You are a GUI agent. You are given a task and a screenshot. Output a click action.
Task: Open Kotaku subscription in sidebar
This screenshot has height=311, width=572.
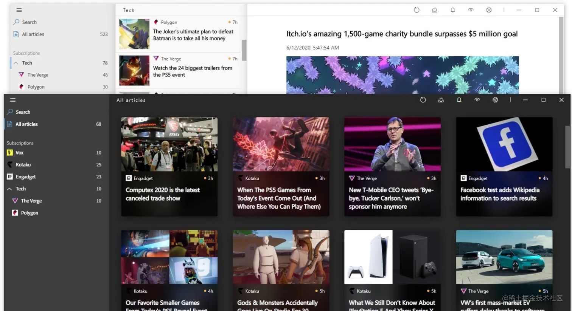point(57,165)
